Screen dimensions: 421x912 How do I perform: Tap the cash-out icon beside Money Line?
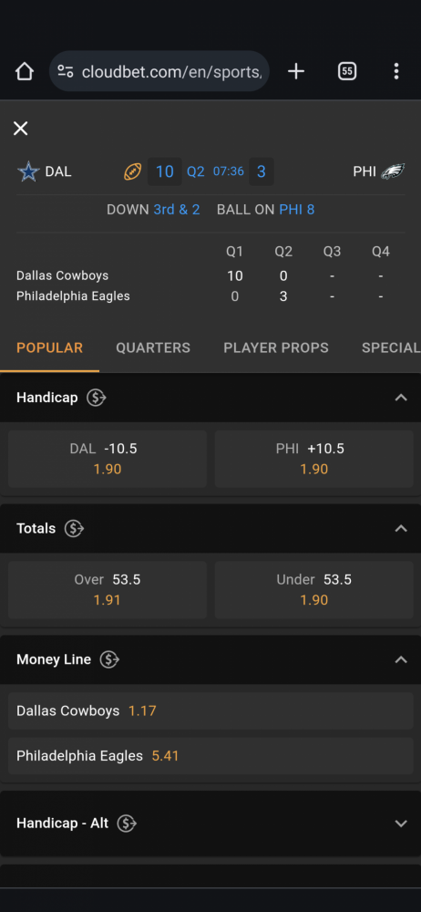[x=109, y=659]
